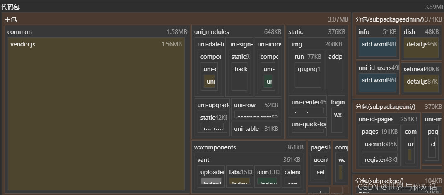
Task: Select the uni_modules 648KB section header
Action: click(237, 32)
